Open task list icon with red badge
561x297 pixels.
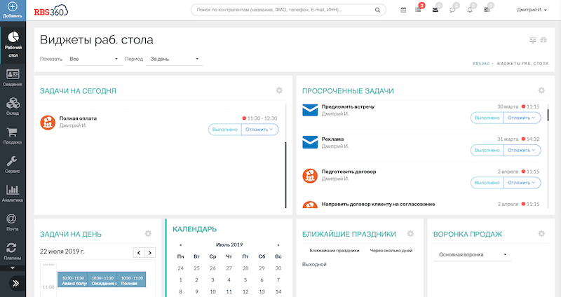click(419, 10)
